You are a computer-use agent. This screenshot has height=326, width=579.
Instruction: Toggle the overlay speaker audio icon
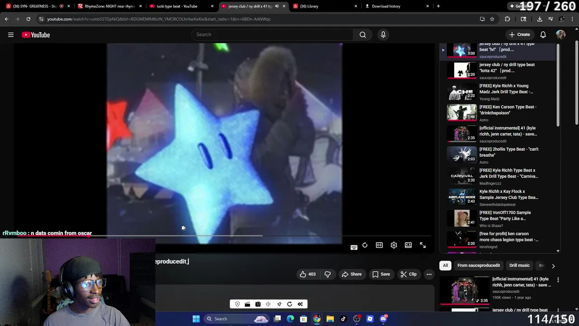(x=268, y=304)
